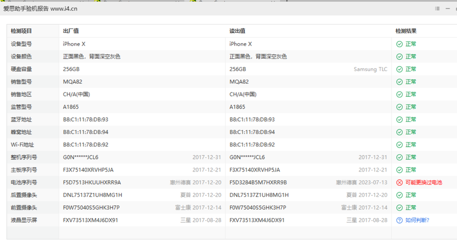Click green check icon in 后置摄像头 row
Screen dimensions: 457x240
pyautogui.click(x=400, y=195)
